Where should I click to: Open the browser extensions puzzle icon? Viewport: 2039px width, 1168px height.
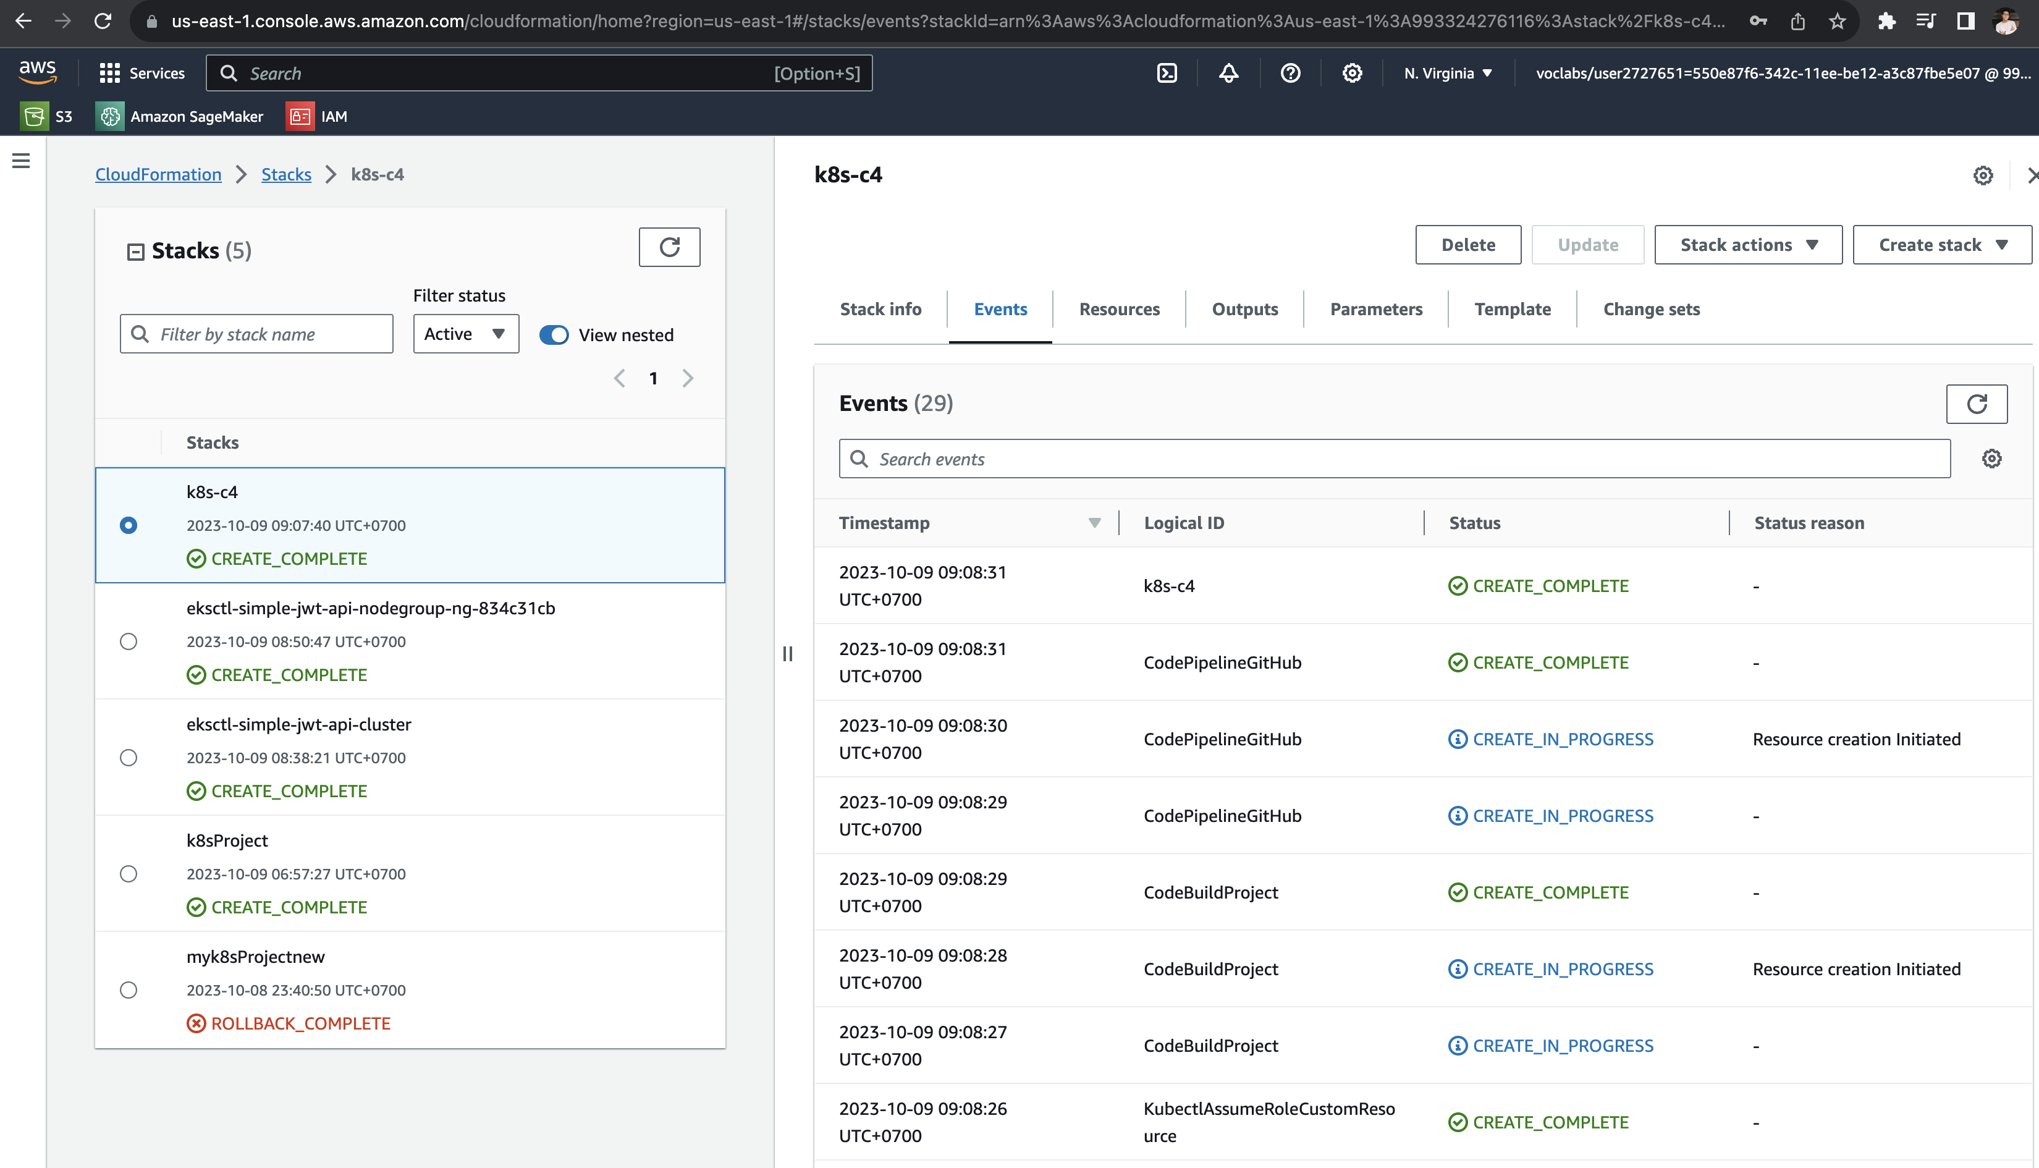(1886, 21)
